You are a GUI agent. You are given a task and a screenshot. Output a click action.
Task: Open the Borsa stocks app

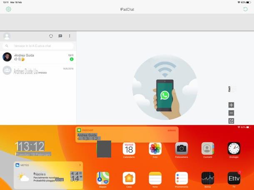(x=208, y=178)
